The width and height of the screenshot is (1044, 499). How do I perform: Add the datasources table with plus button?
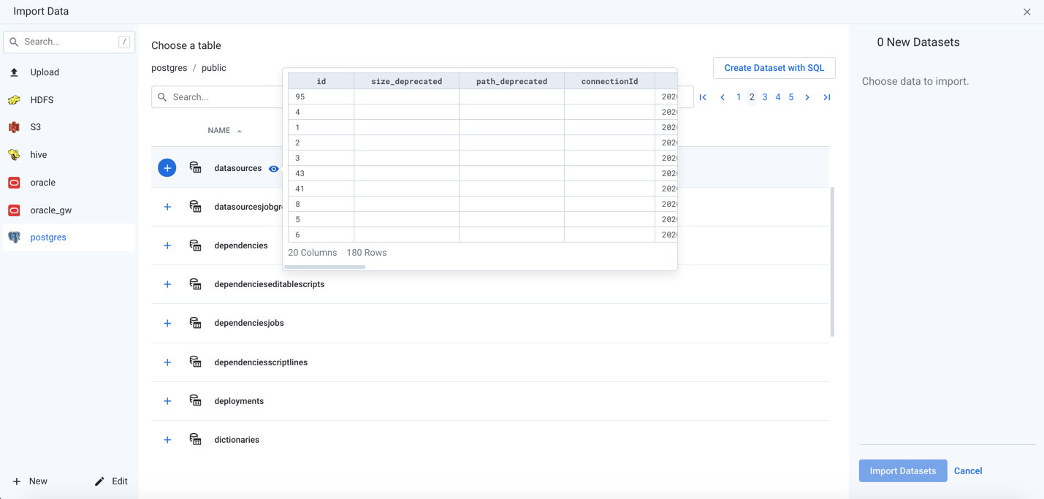click(167, 168)
